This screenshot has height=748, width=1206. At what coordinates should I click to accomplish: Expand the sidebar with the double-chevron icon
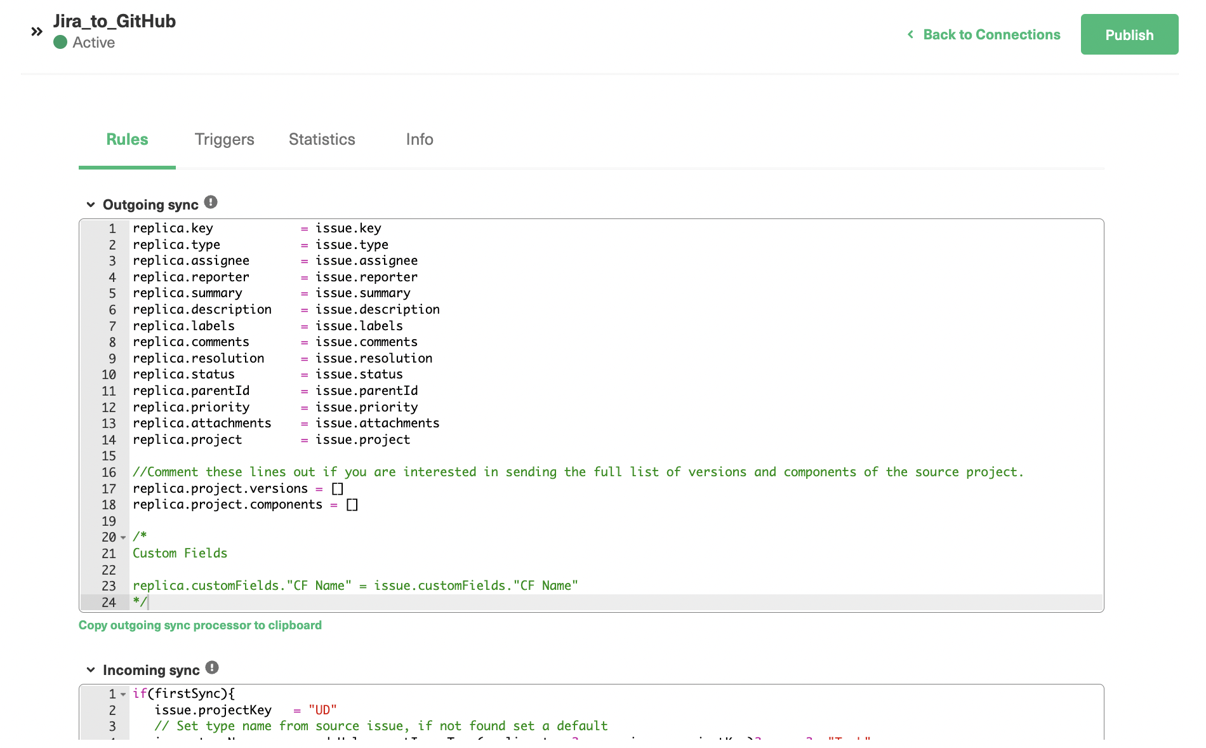coord(37,31)
